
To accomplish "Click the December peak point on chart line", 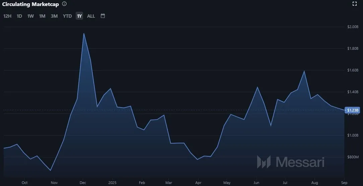I will click(x=84, y=33).
